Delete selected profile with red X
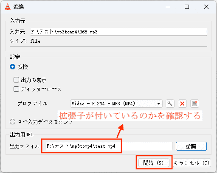The height and width of the screenshot is (173, 217). (182, 104)
